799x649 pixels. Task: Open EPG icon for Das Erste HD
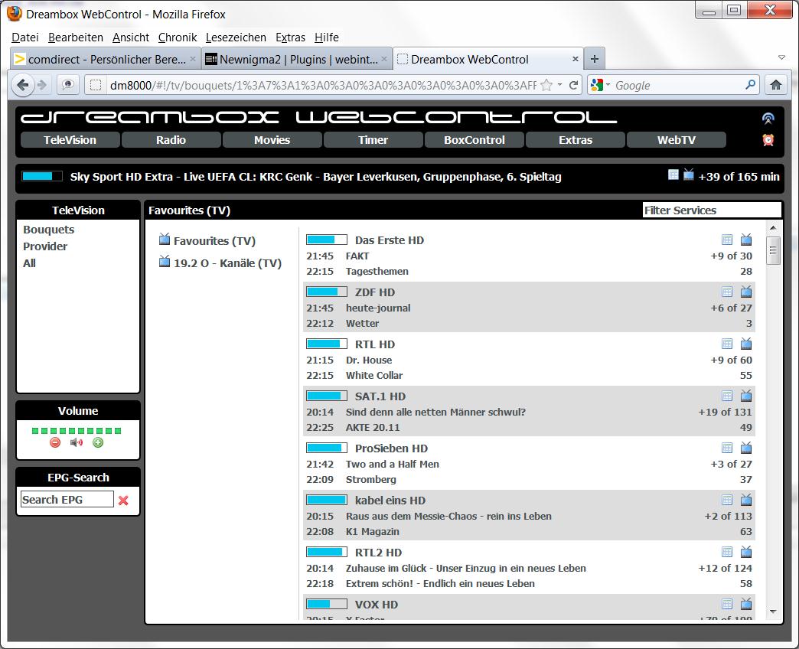(x=727, y=240)
